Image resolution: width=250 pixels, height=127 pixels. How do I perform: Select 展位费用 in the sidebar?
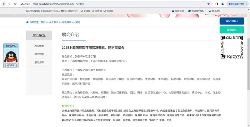click(x=39, y=46)
